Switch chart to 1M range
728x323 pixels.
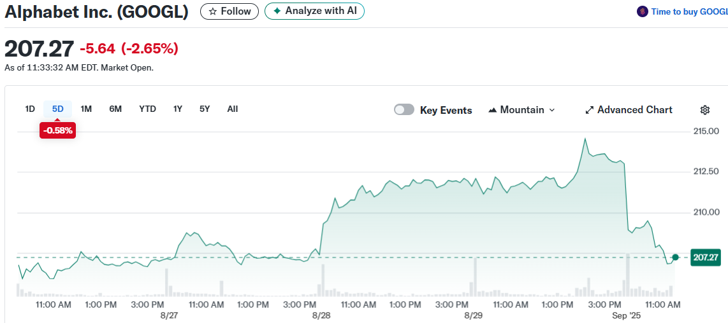86,109
